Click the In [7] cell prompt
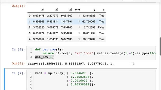This screenshot has height=90, width=161. coord(18,73)
